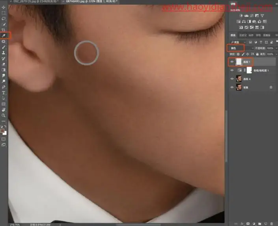The image size is (278, 226).
Task: Select the Move tool
Action: click(4, 7)
